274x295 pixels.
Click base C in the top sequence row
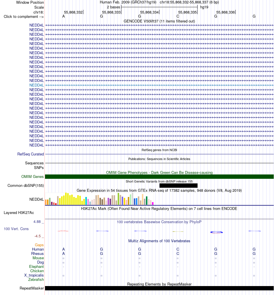click(x=178, y=16)
